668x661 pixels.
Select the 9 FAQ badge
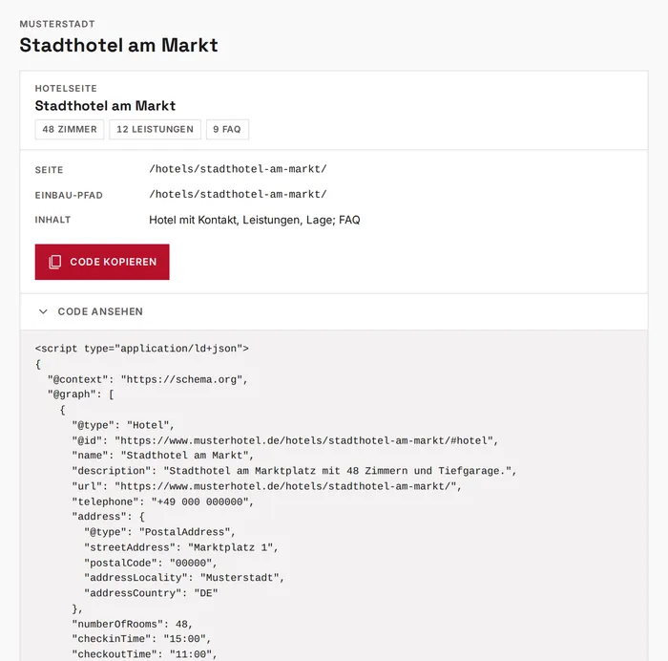point(227,129)
